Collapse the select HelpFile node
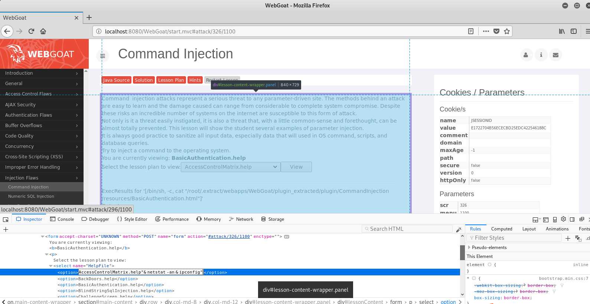 (50, 266)
